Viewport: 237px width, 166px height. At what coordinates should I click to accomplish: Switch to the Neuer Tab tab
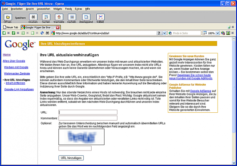point(11,27)
